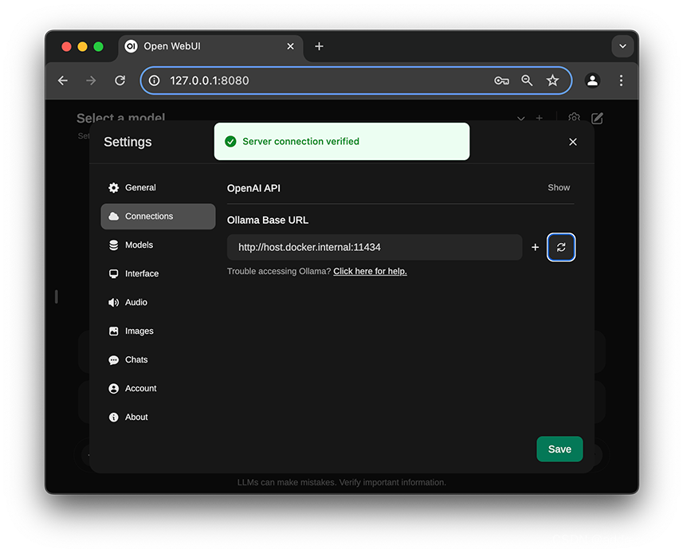Open the tab search dropdown arrow
The height and width of the screenshot is (553, 683).
(x=622, y=46)
